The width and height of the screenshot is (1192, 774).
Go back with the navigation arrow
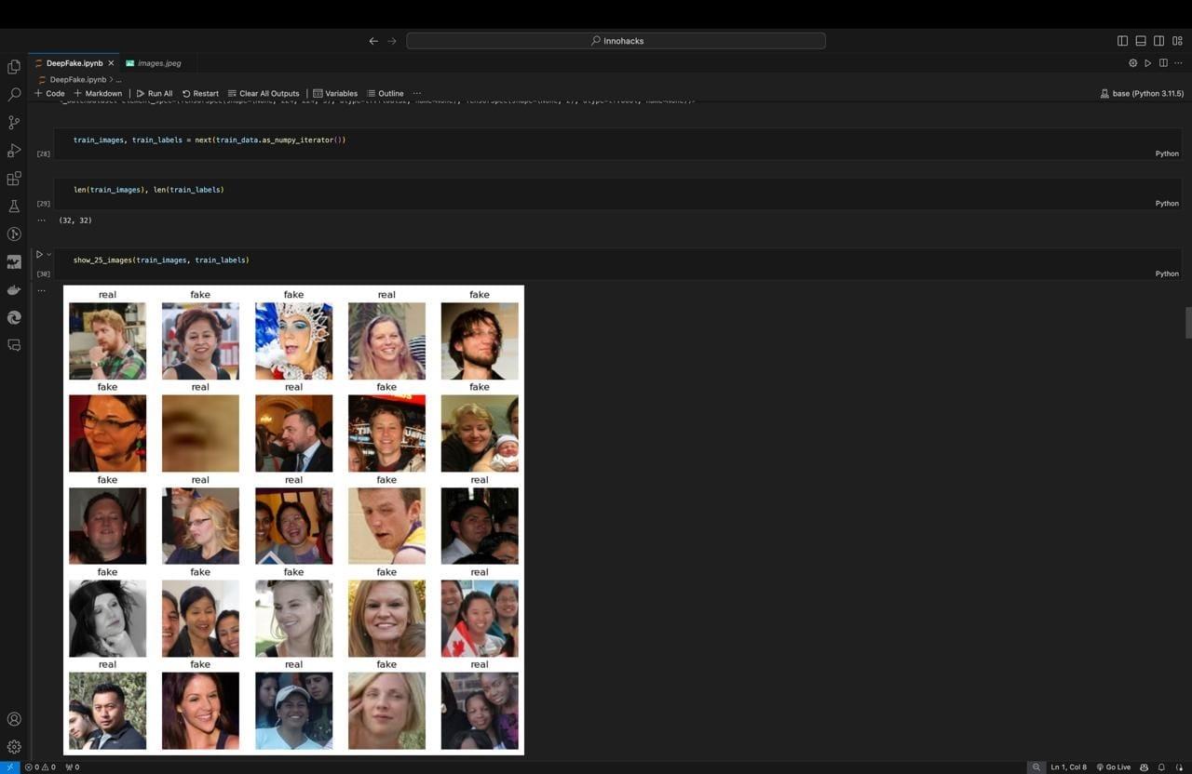373,41
